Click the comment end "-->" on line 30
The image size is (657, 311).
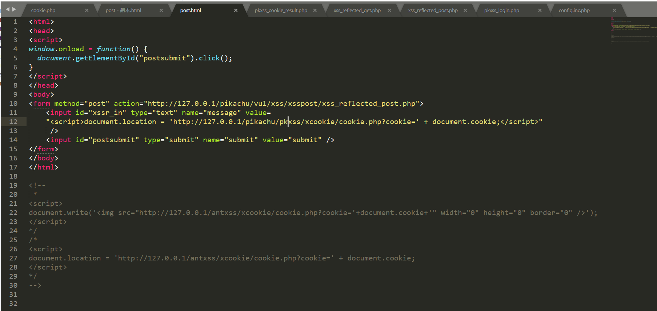point(35,285)
